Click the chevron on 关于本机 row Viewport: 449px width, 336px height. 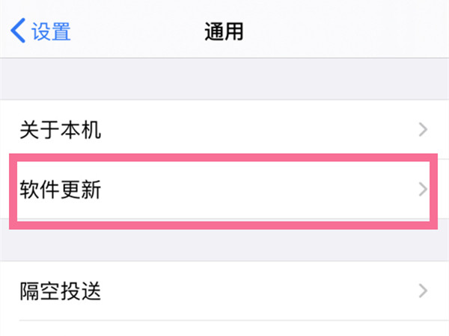(x=423, y=130)
